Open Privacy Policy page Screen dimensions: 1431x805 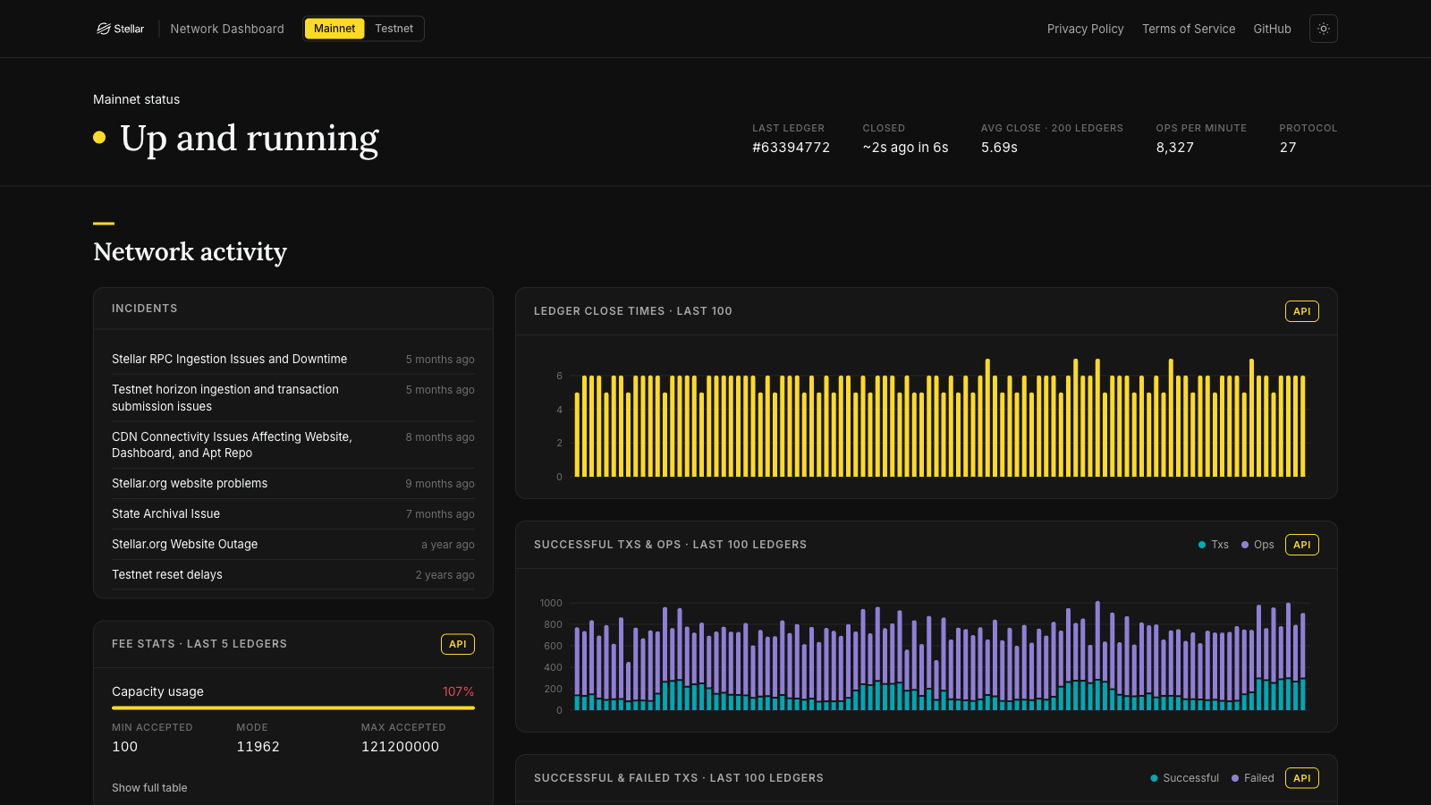click(x=1086, y=29)
